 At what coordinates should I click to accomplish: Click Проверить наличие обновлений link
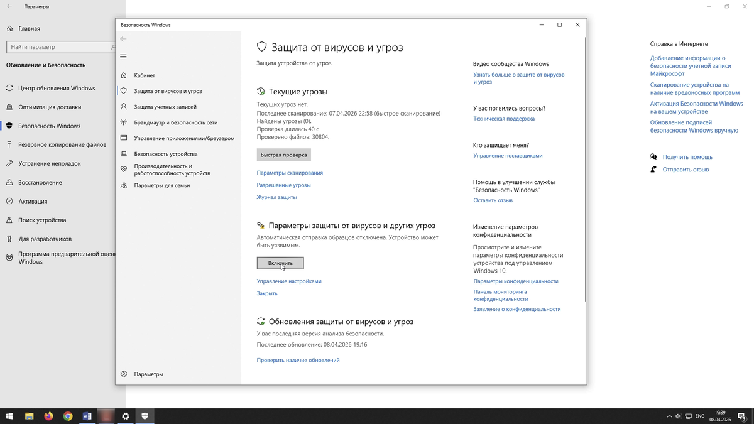[x=298, y=361]
